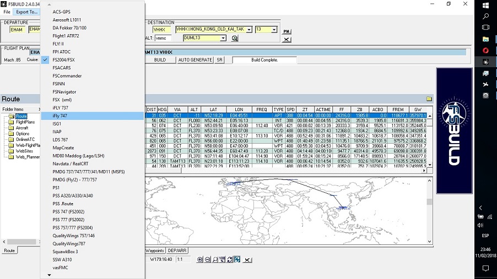Image resolution: width=497 pixels, height=279 pixels.
Task: Open the DUML13 arrival dropdown
Action: tap(223, 38)
